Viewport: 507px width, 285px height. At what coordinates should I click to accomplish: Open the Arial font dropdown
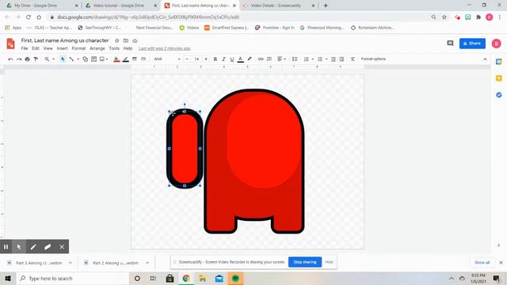(x=167, y=59)
